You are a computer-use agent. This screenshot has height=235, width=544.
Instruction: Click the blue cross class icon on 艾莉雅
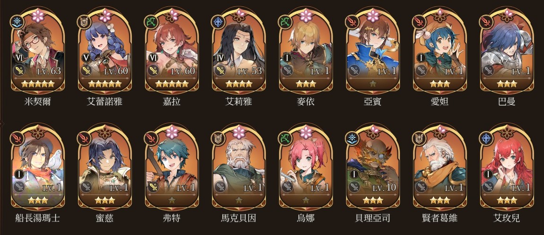point(218,22)
